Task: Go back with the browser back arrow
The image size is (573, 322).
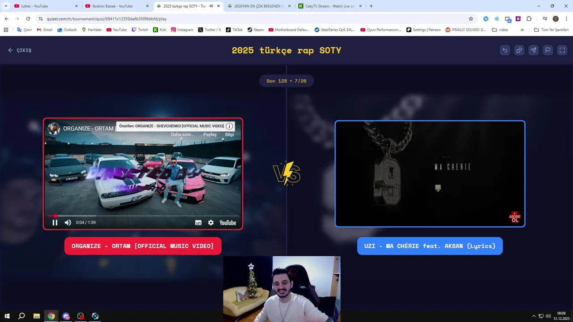Action: 6,19
